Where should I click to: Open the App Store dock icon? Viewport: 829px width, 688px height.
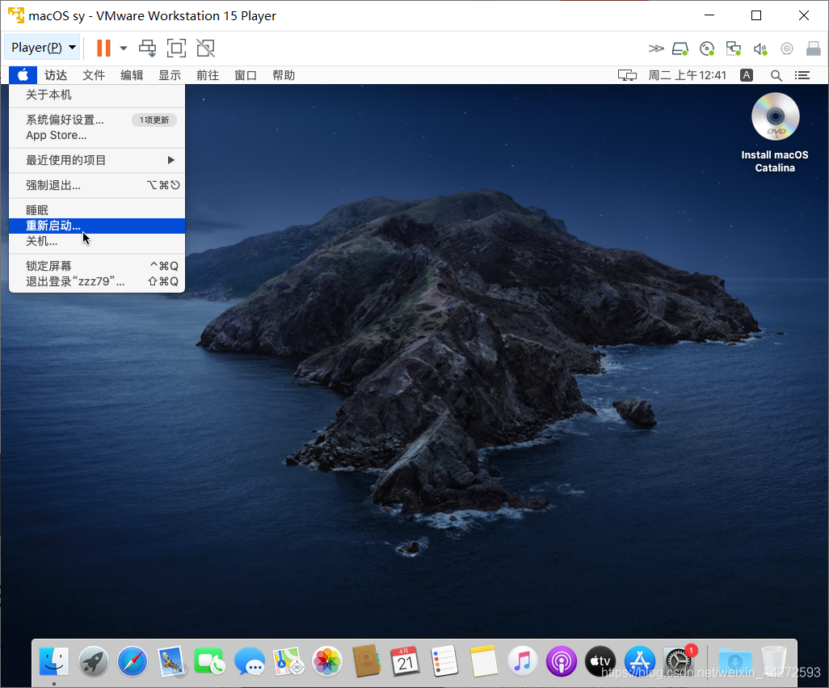639,661
